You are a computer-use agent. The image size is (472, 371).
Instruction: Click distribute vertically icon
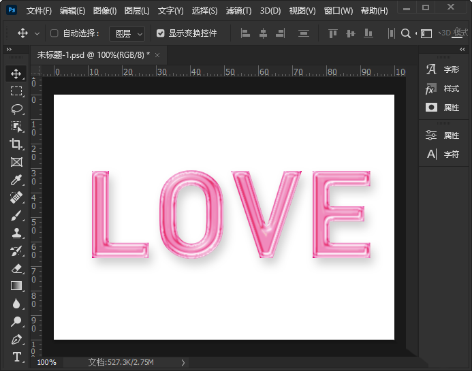pyautogui.click(x=304, y=33)
